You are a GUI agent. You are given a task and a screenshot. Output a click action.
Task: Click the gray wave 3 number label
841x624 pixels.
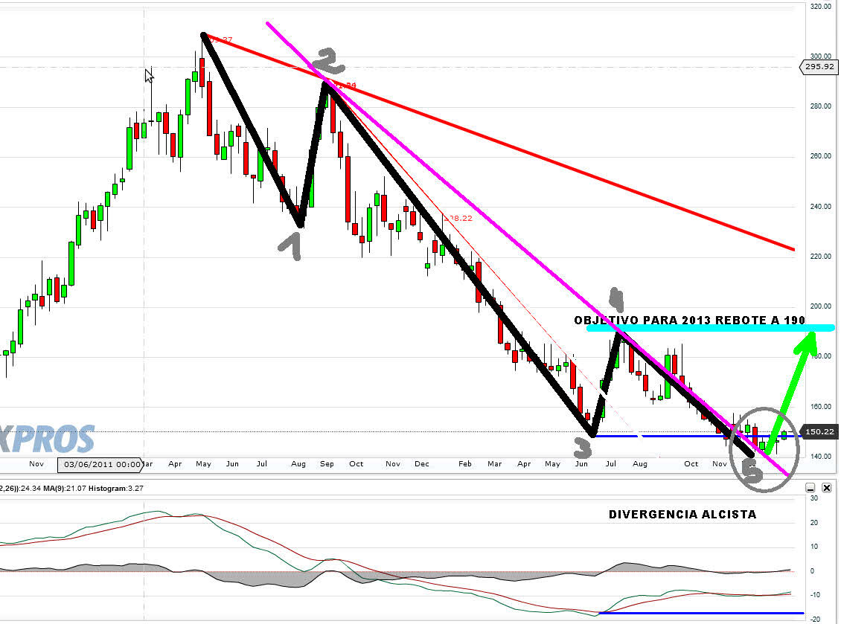tap(581, 447)
